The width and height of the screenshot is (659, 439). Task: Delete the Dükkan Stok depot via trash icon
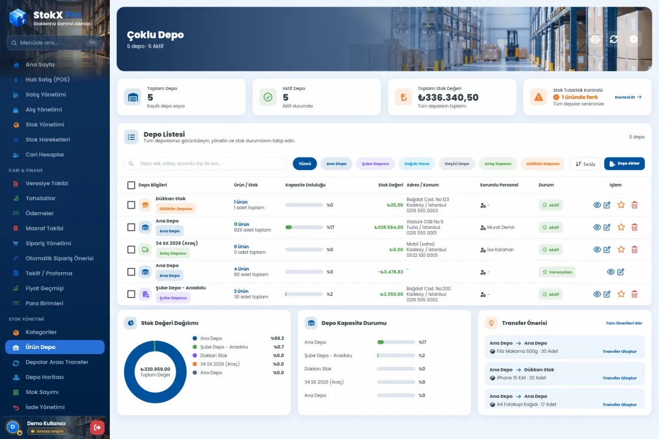pyautogui.click(x=634, y=205)
